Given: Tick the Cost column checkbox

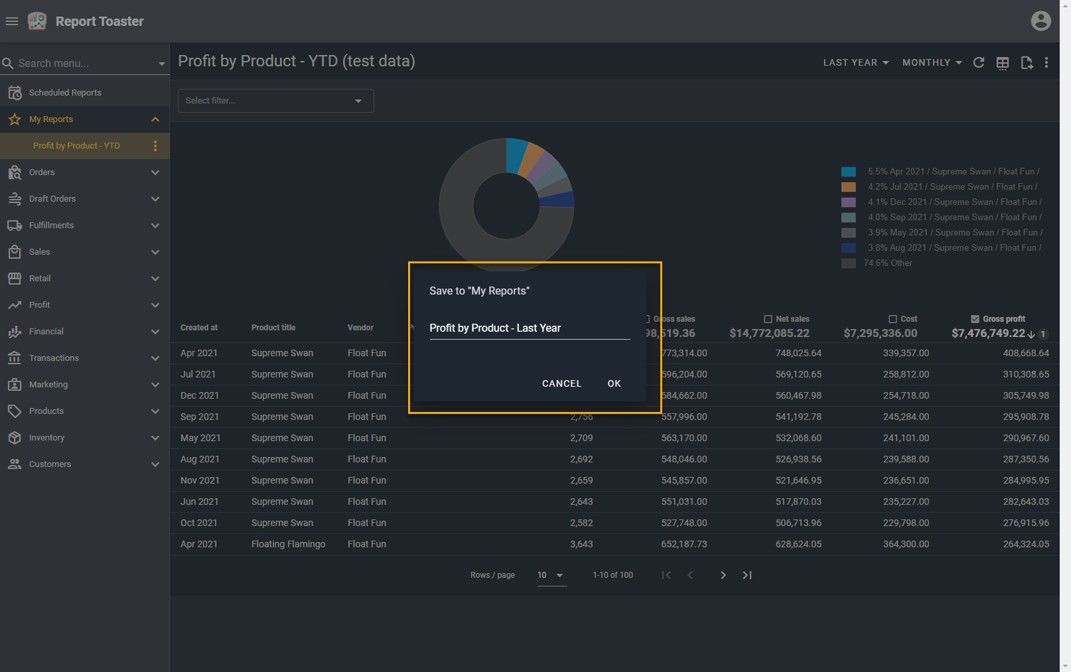Looking at the screenshot, I should [x=892, y=319].
